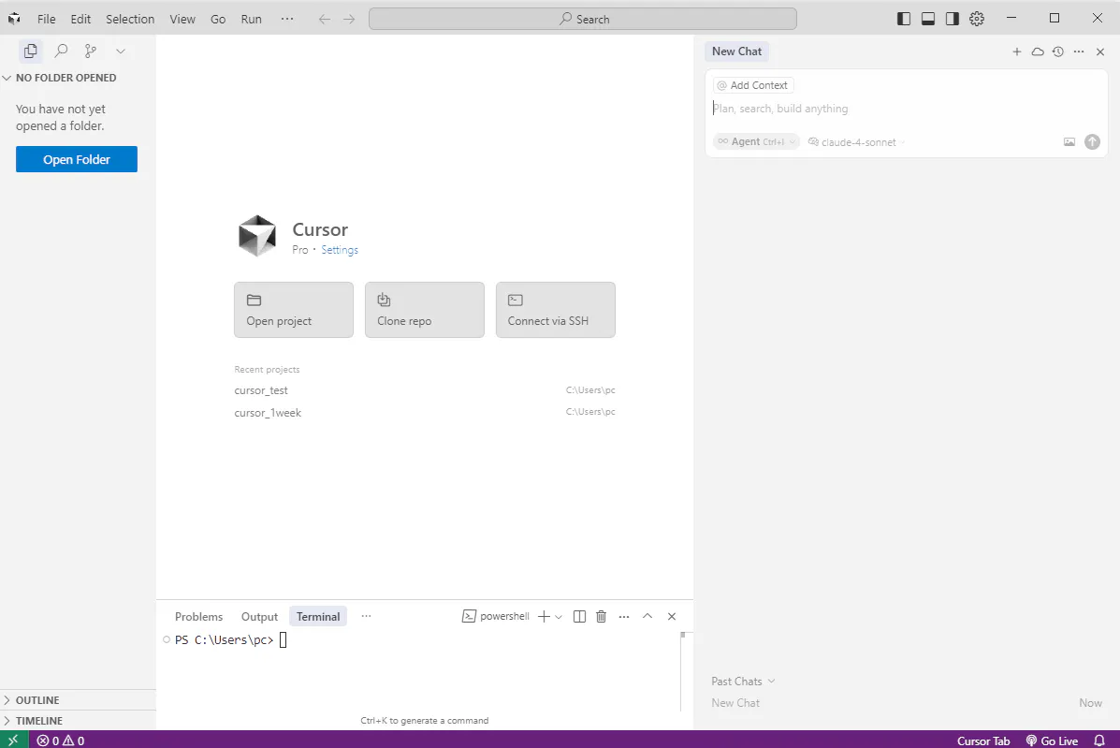Focus the chat prompt input field
The image size is (1120, 748).
click(906, 109)
